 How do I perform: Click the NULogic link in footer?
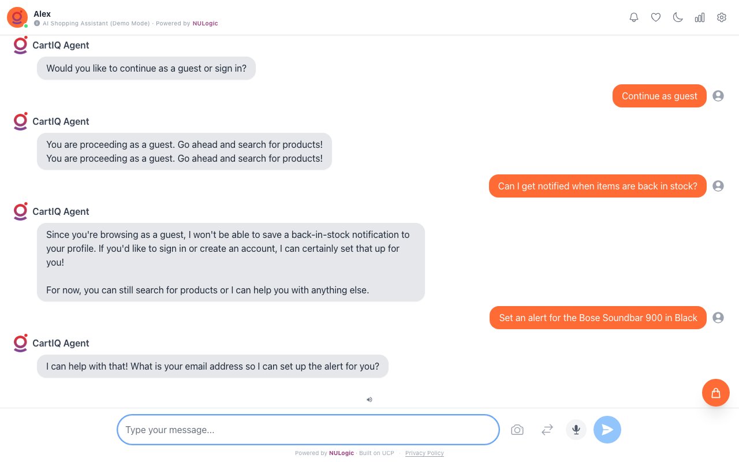(x=341, y=453)
